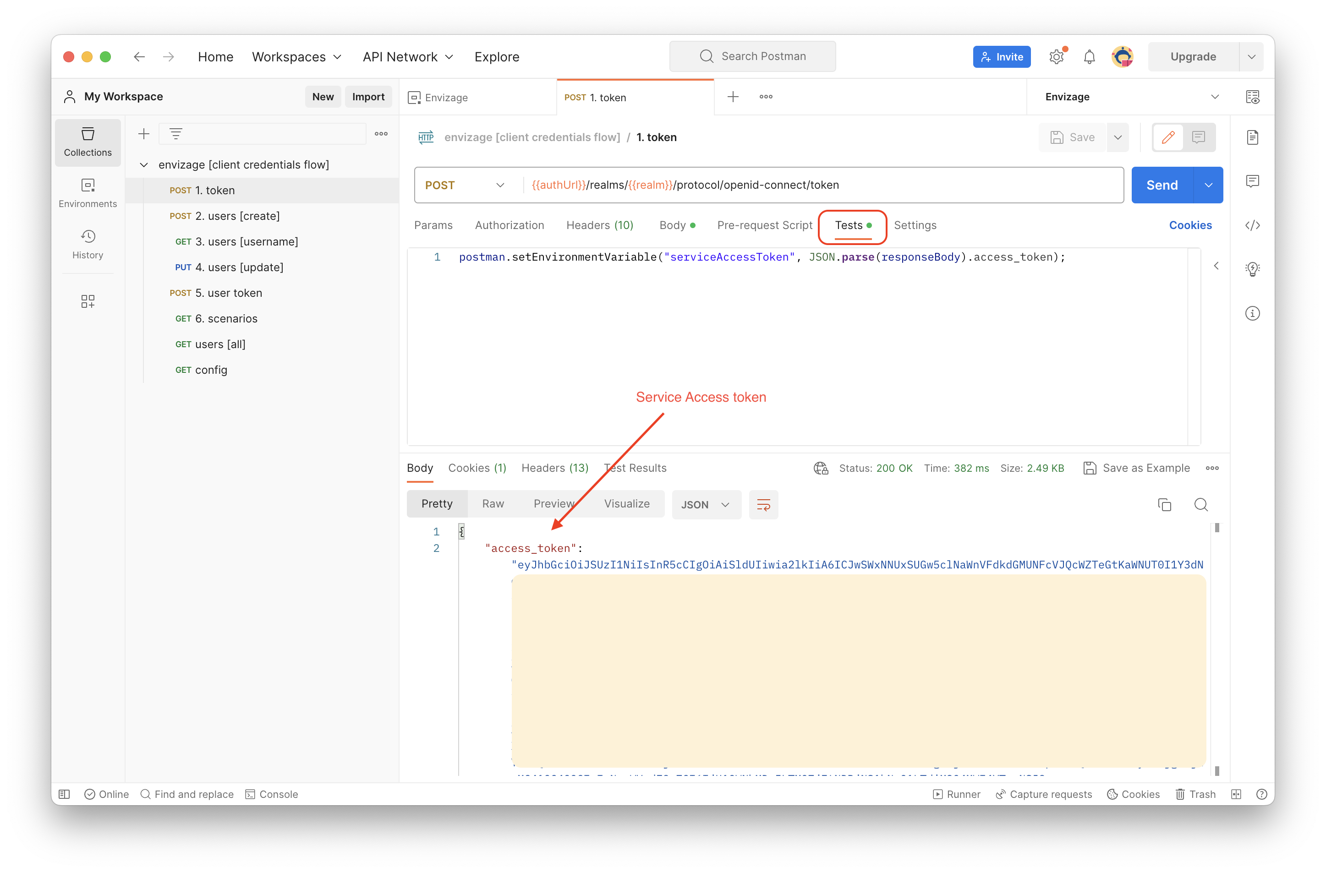Image resolution: width=1326 pixels, height=873 pixels.
Task: Switch to the Authorization tab
Action: (509, 225)
